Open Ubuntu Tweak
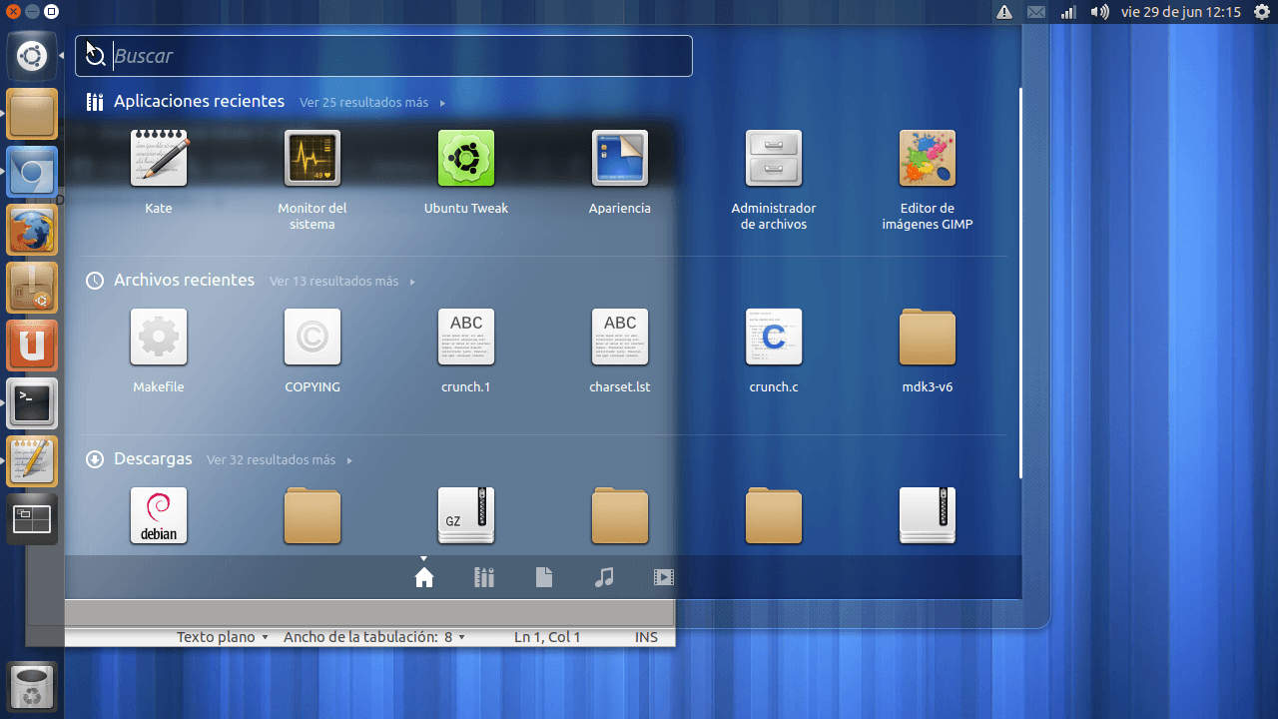The image size is (1278, 719). (466, 159)
